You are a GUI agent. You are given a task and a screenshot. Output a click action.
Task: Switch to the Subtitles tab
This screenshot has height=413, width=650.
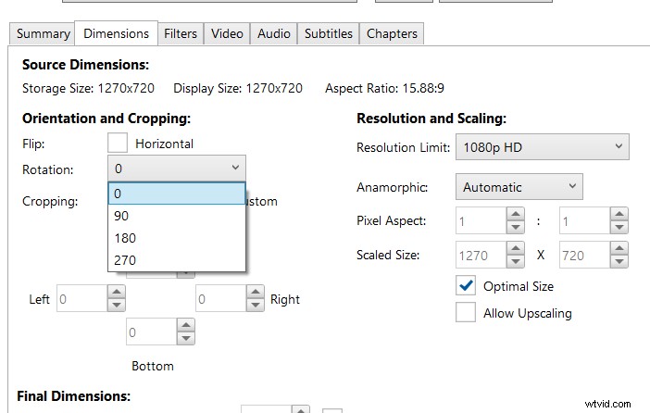tap(329, 33)
